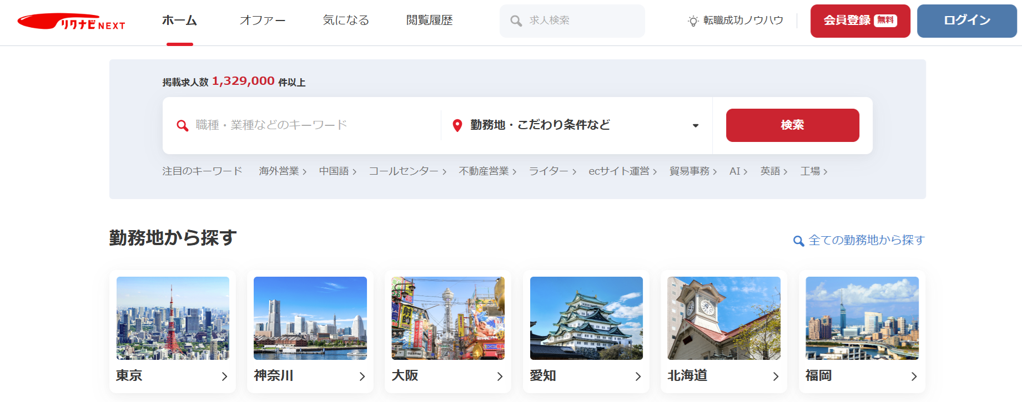
Task: Select the 気になる tab
Action: pyautogui.click(x=346, y=21)
